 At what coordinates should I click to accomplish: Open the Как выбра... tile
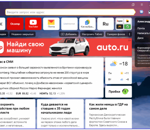click(x=87, y=24)
